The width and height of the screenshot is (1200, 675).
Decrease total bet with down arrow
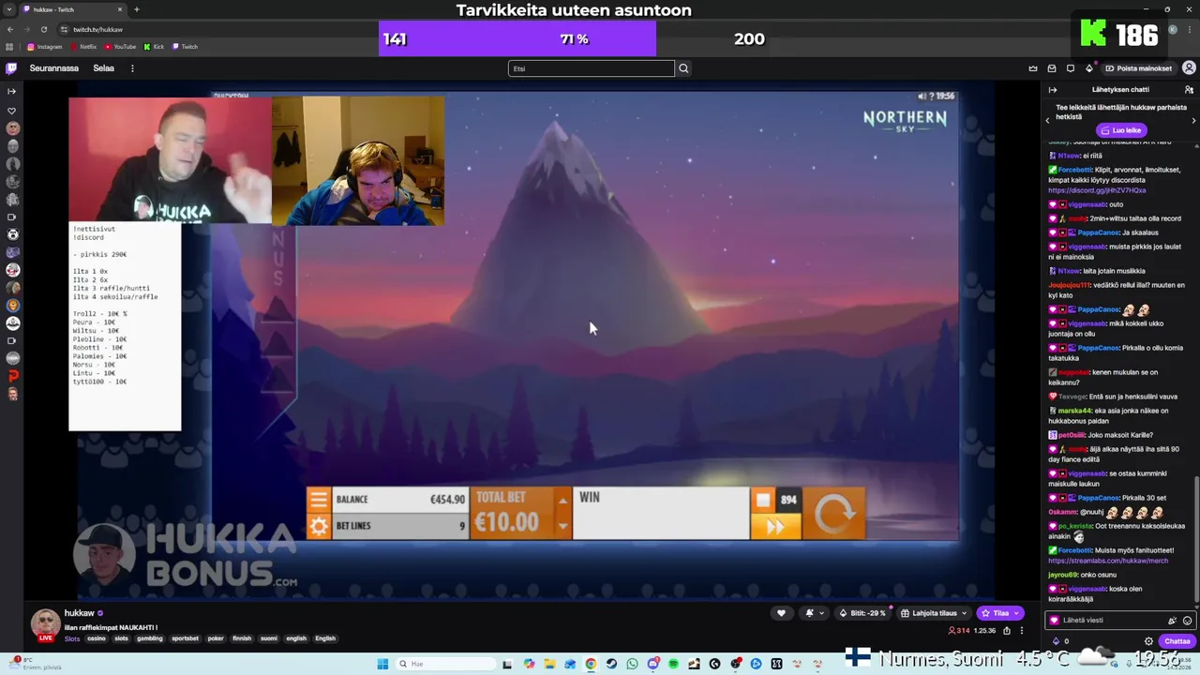(x=562, y=527)
